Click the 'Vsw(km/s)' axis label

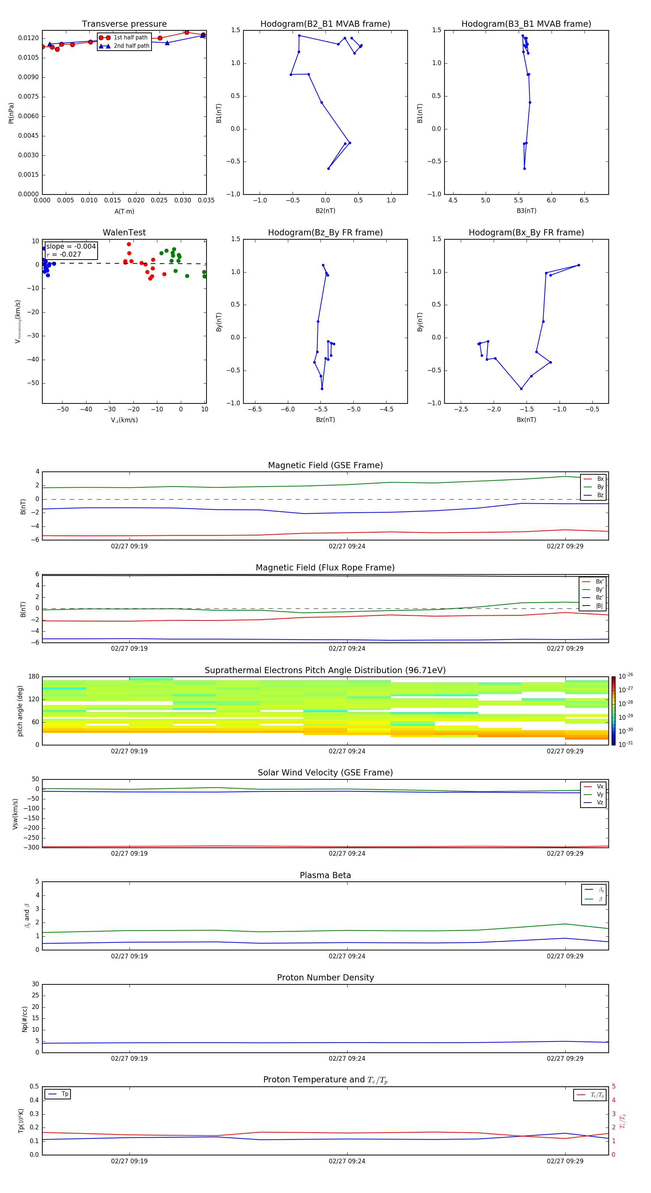pos(15,814)
